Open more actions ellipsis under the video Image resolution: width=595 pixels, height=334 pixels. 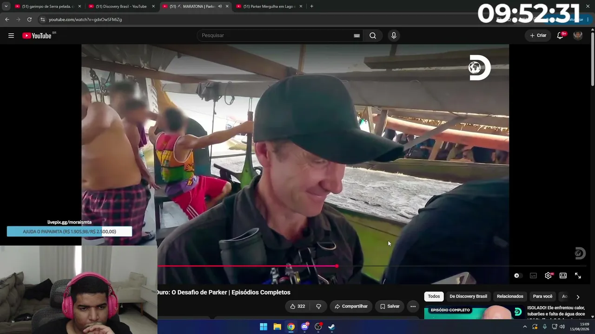click(413, 306)
